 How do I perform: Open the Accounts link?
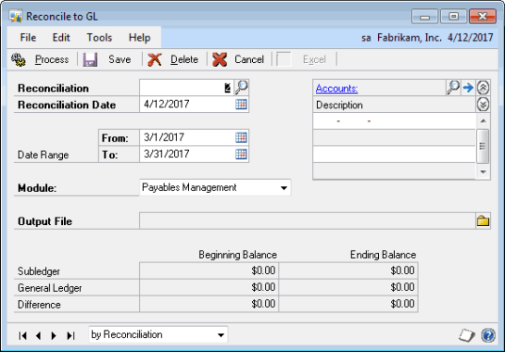pyautogui.click(x=337, y=88)
